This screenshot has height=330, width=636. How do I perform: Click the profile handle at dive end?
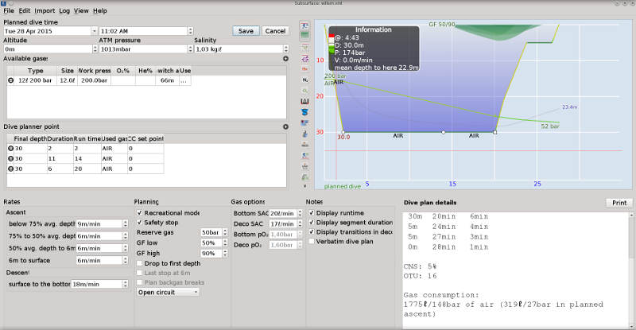coord(495,132)
